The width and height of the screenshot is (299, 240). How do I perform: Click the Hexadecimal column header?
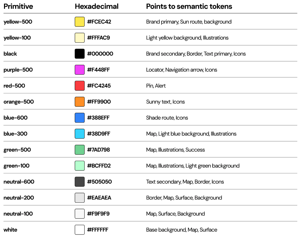coord(97,7)
